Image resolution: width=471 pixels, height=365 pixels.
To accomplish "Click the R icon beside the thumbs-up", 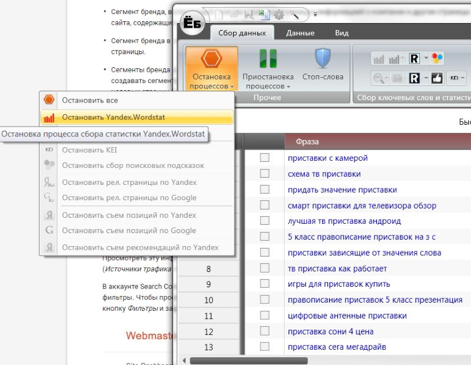I will tap(414, 78).
